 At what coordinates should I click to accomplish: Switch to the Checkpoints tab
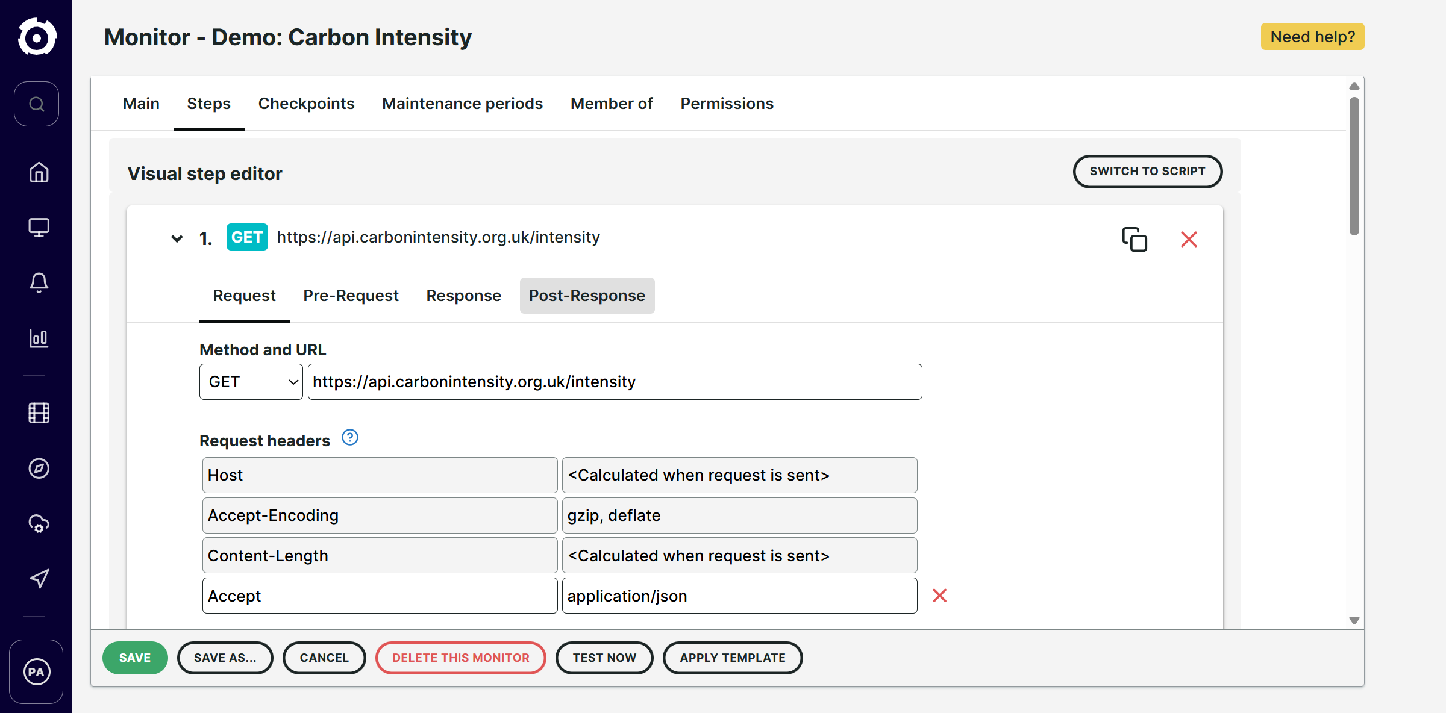point(306,104)
